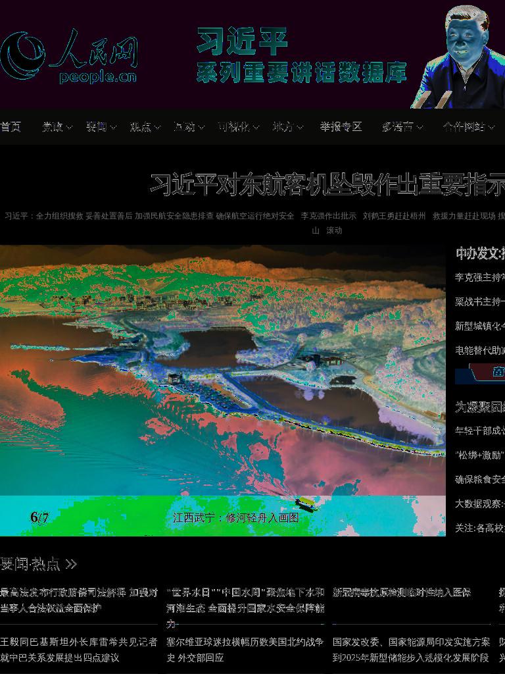Open sidebar item starting 新型城镇化

[480, 326]
